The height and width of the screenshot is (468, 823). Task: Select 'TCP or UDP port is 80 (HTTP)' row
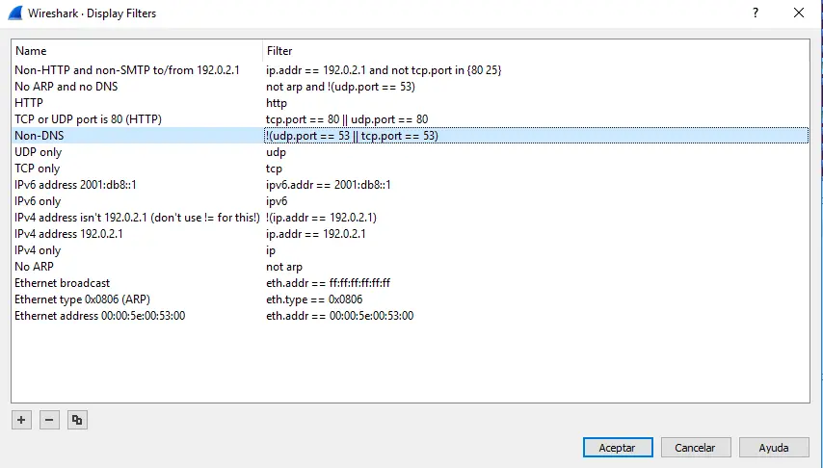point(410,119)
